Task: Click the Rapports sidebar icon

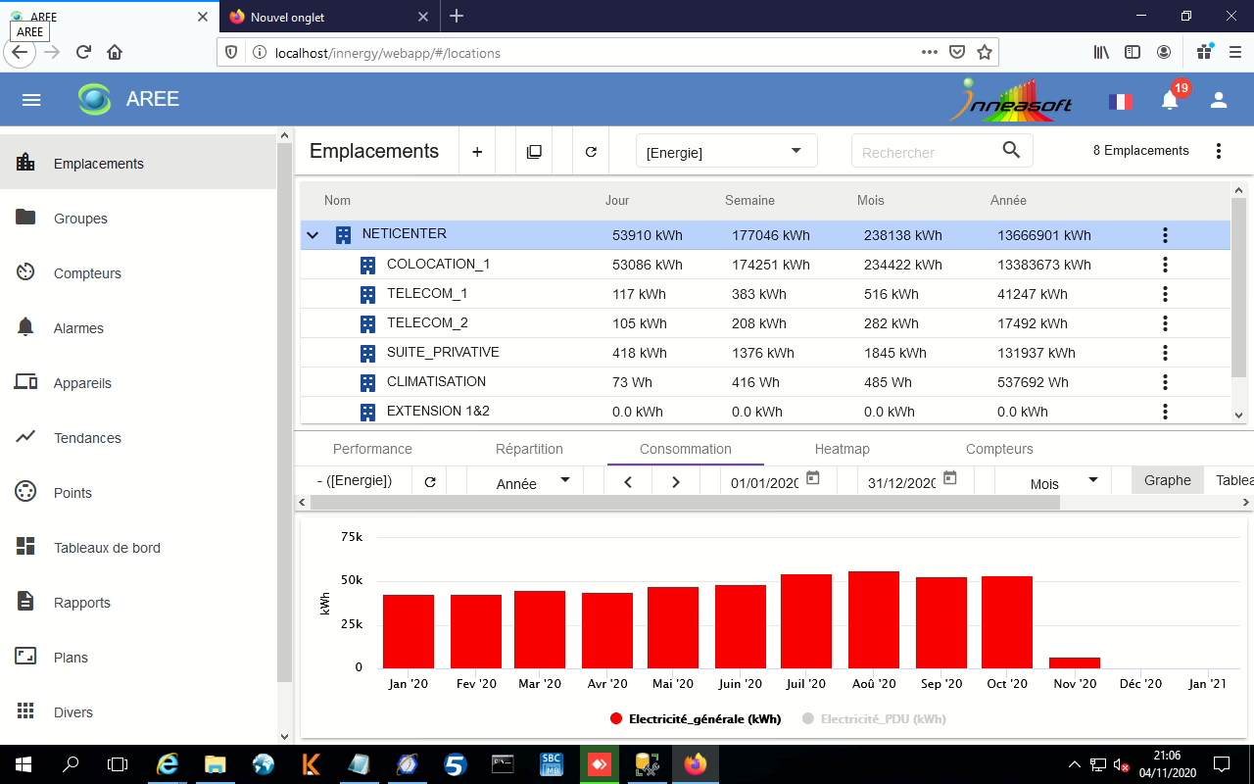Action: [x=26, y=602]
